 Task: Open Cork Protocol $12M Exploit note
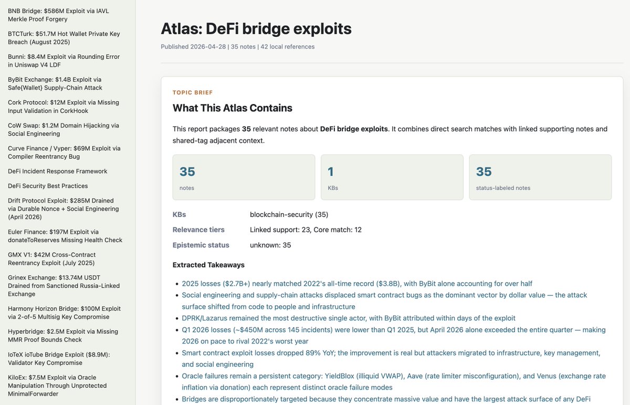[64, 107]
